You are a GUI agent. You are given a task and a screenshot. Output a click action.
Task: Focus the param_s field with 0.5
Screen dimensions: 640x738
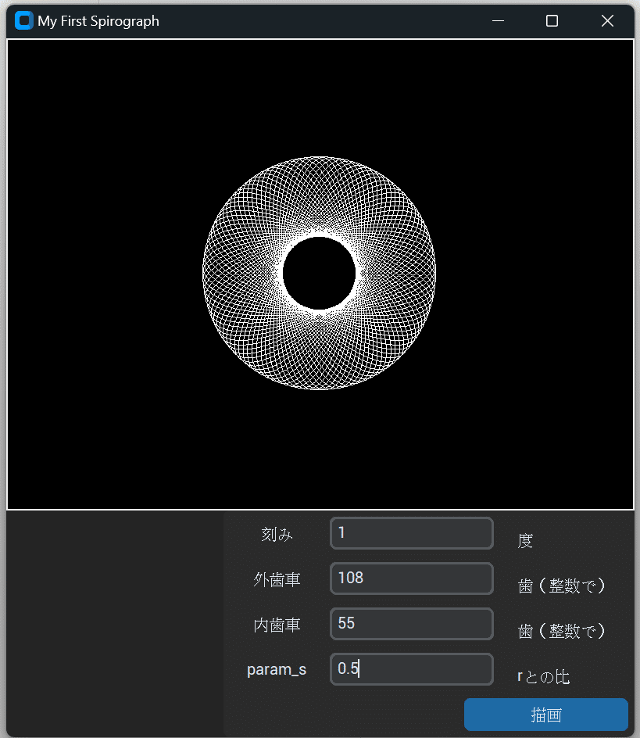click(x=412, y=669)
